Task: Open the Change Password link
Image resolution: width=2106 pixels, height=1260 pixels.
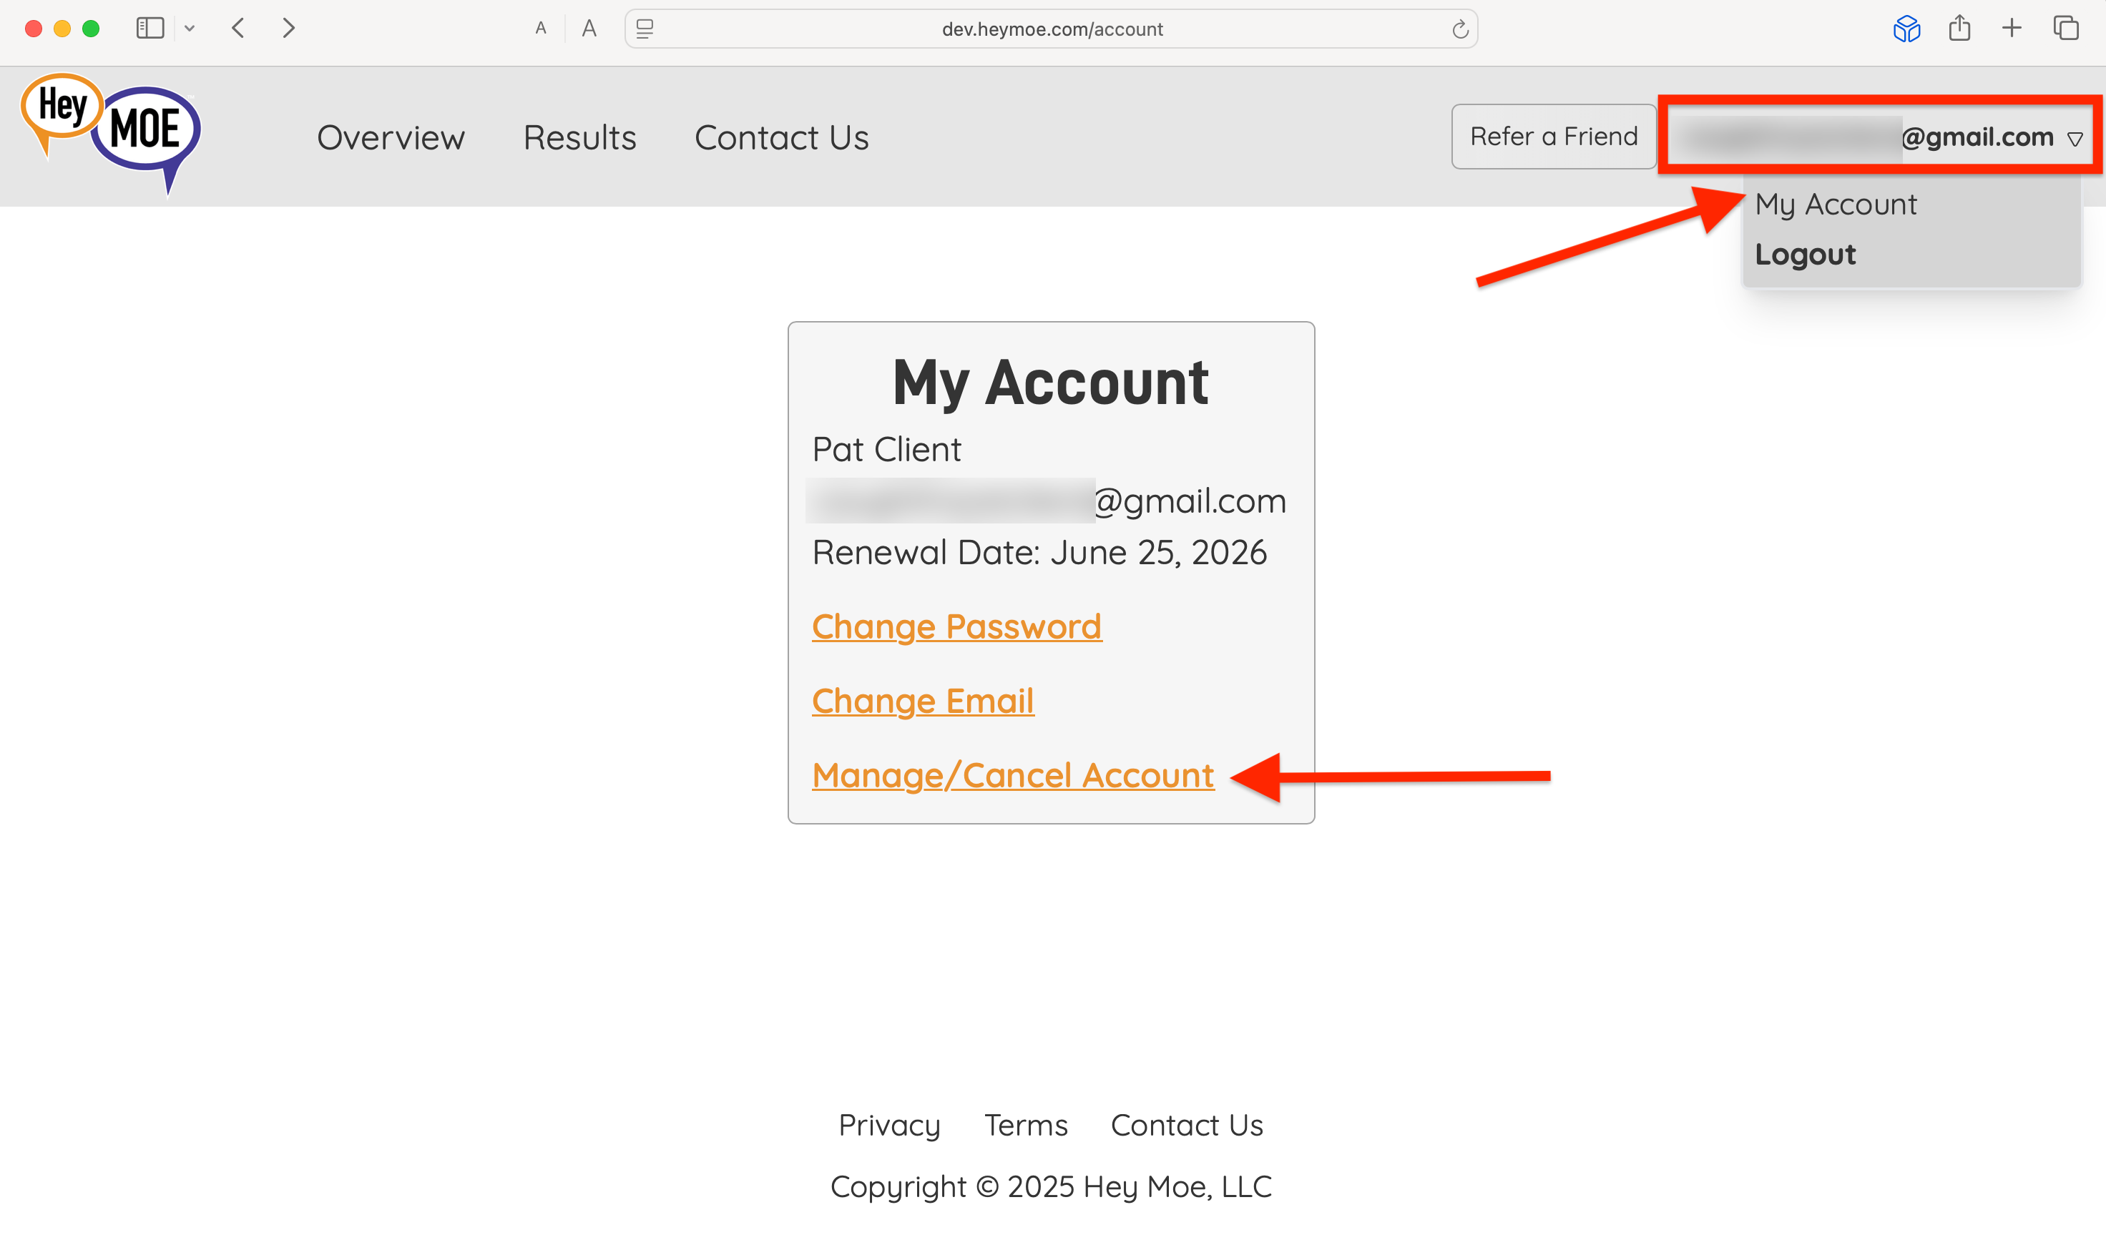Action: (956, 626)
